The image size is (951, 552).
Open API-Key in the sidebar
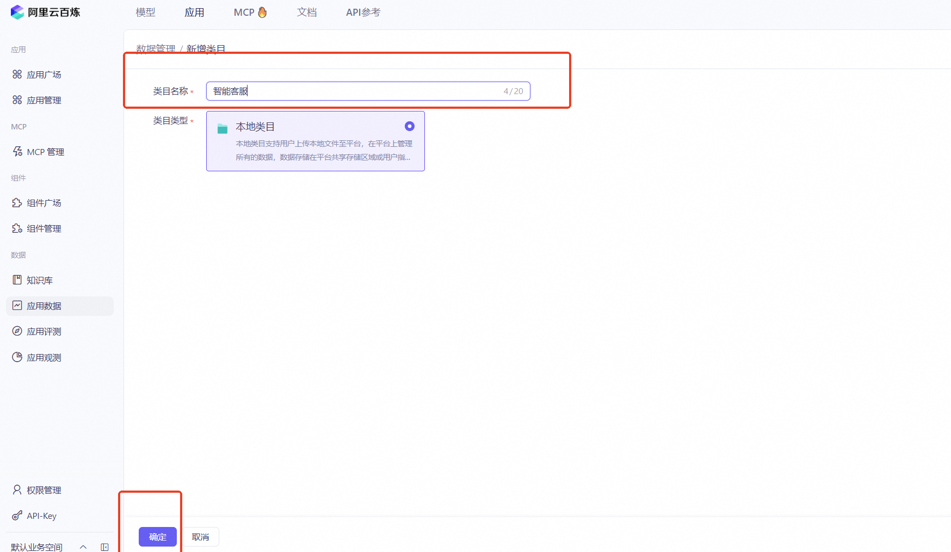coord(60,516)
